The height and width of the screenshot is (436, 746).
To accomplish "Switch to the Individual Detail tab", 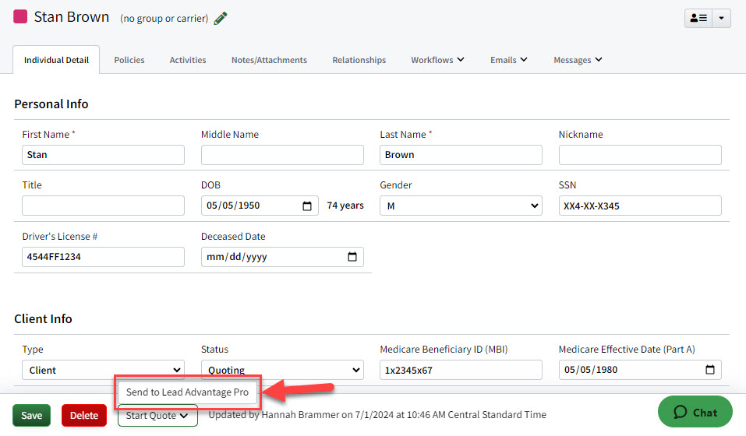I will tap(56, 60).
